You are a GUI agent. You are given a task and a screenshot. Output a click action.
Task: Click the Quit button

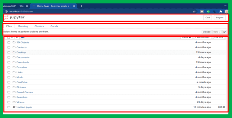208,18
